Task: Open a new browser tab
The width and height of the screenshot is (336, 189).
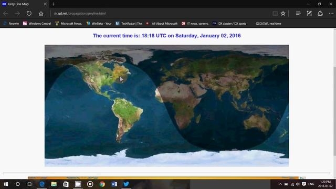Action: point(53,4)
